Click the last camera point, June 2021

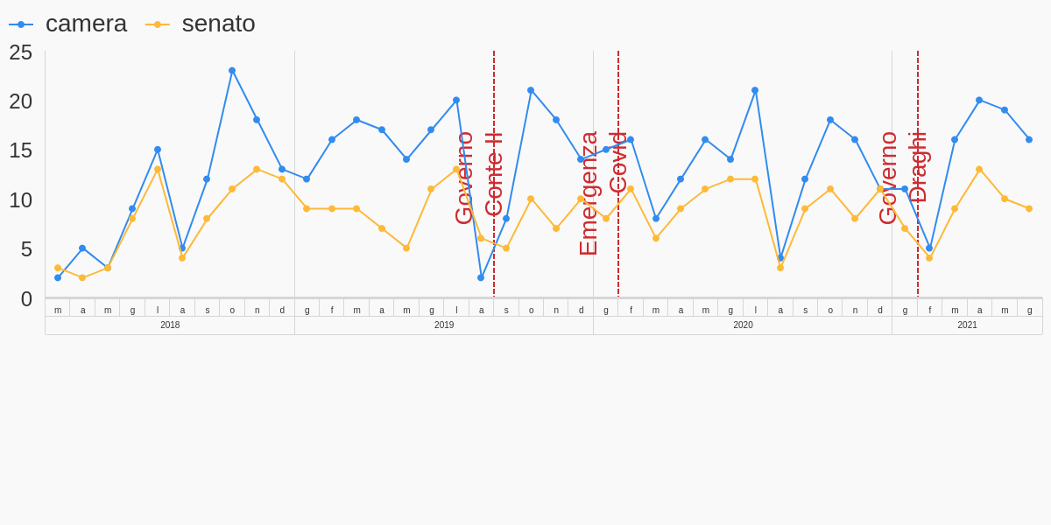(x=1029, y=139)
